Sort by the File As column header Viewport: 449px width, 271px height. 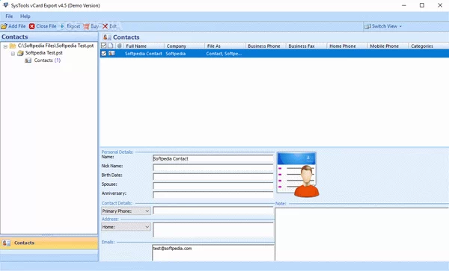(x=225, y=46)
